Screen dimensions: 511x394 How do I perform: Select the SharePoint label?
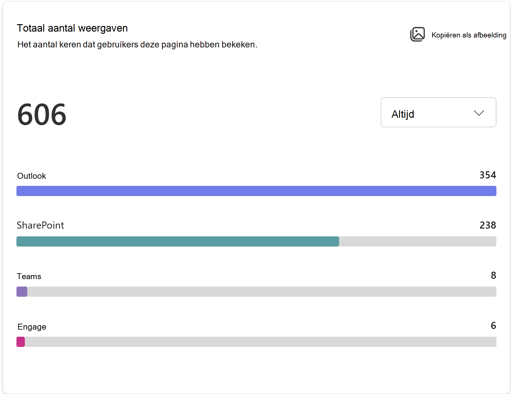[x=40, y=225]
